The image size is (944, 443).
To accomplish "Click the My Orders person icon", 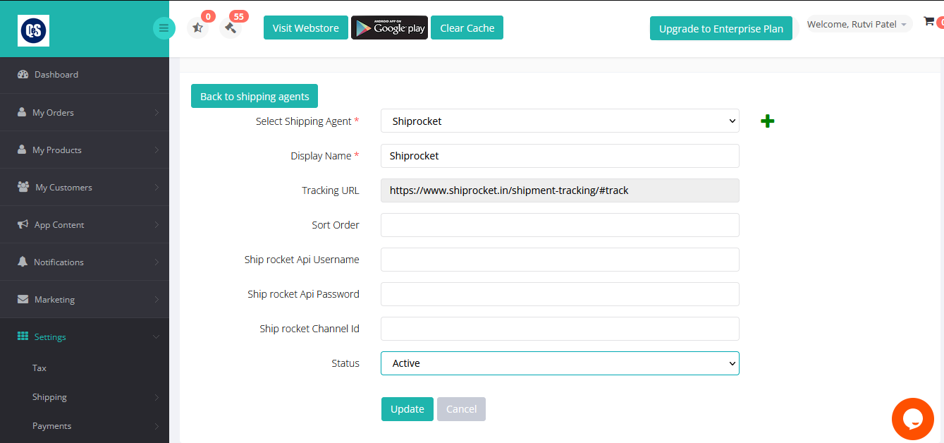I will pyautogui.click(x=22, y=112).
